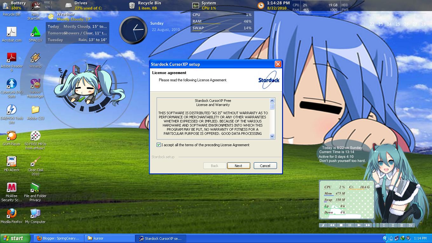Collapse the system tray with the chevron arrow
This screenshot has width=432, height=243.
(x=385, y=238)
